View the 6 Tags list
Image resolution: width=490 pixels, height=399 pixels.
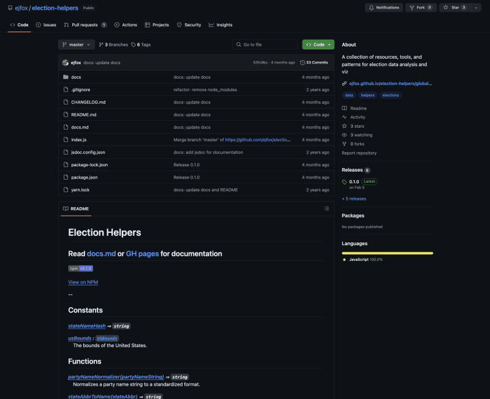[x=141, y=45]
